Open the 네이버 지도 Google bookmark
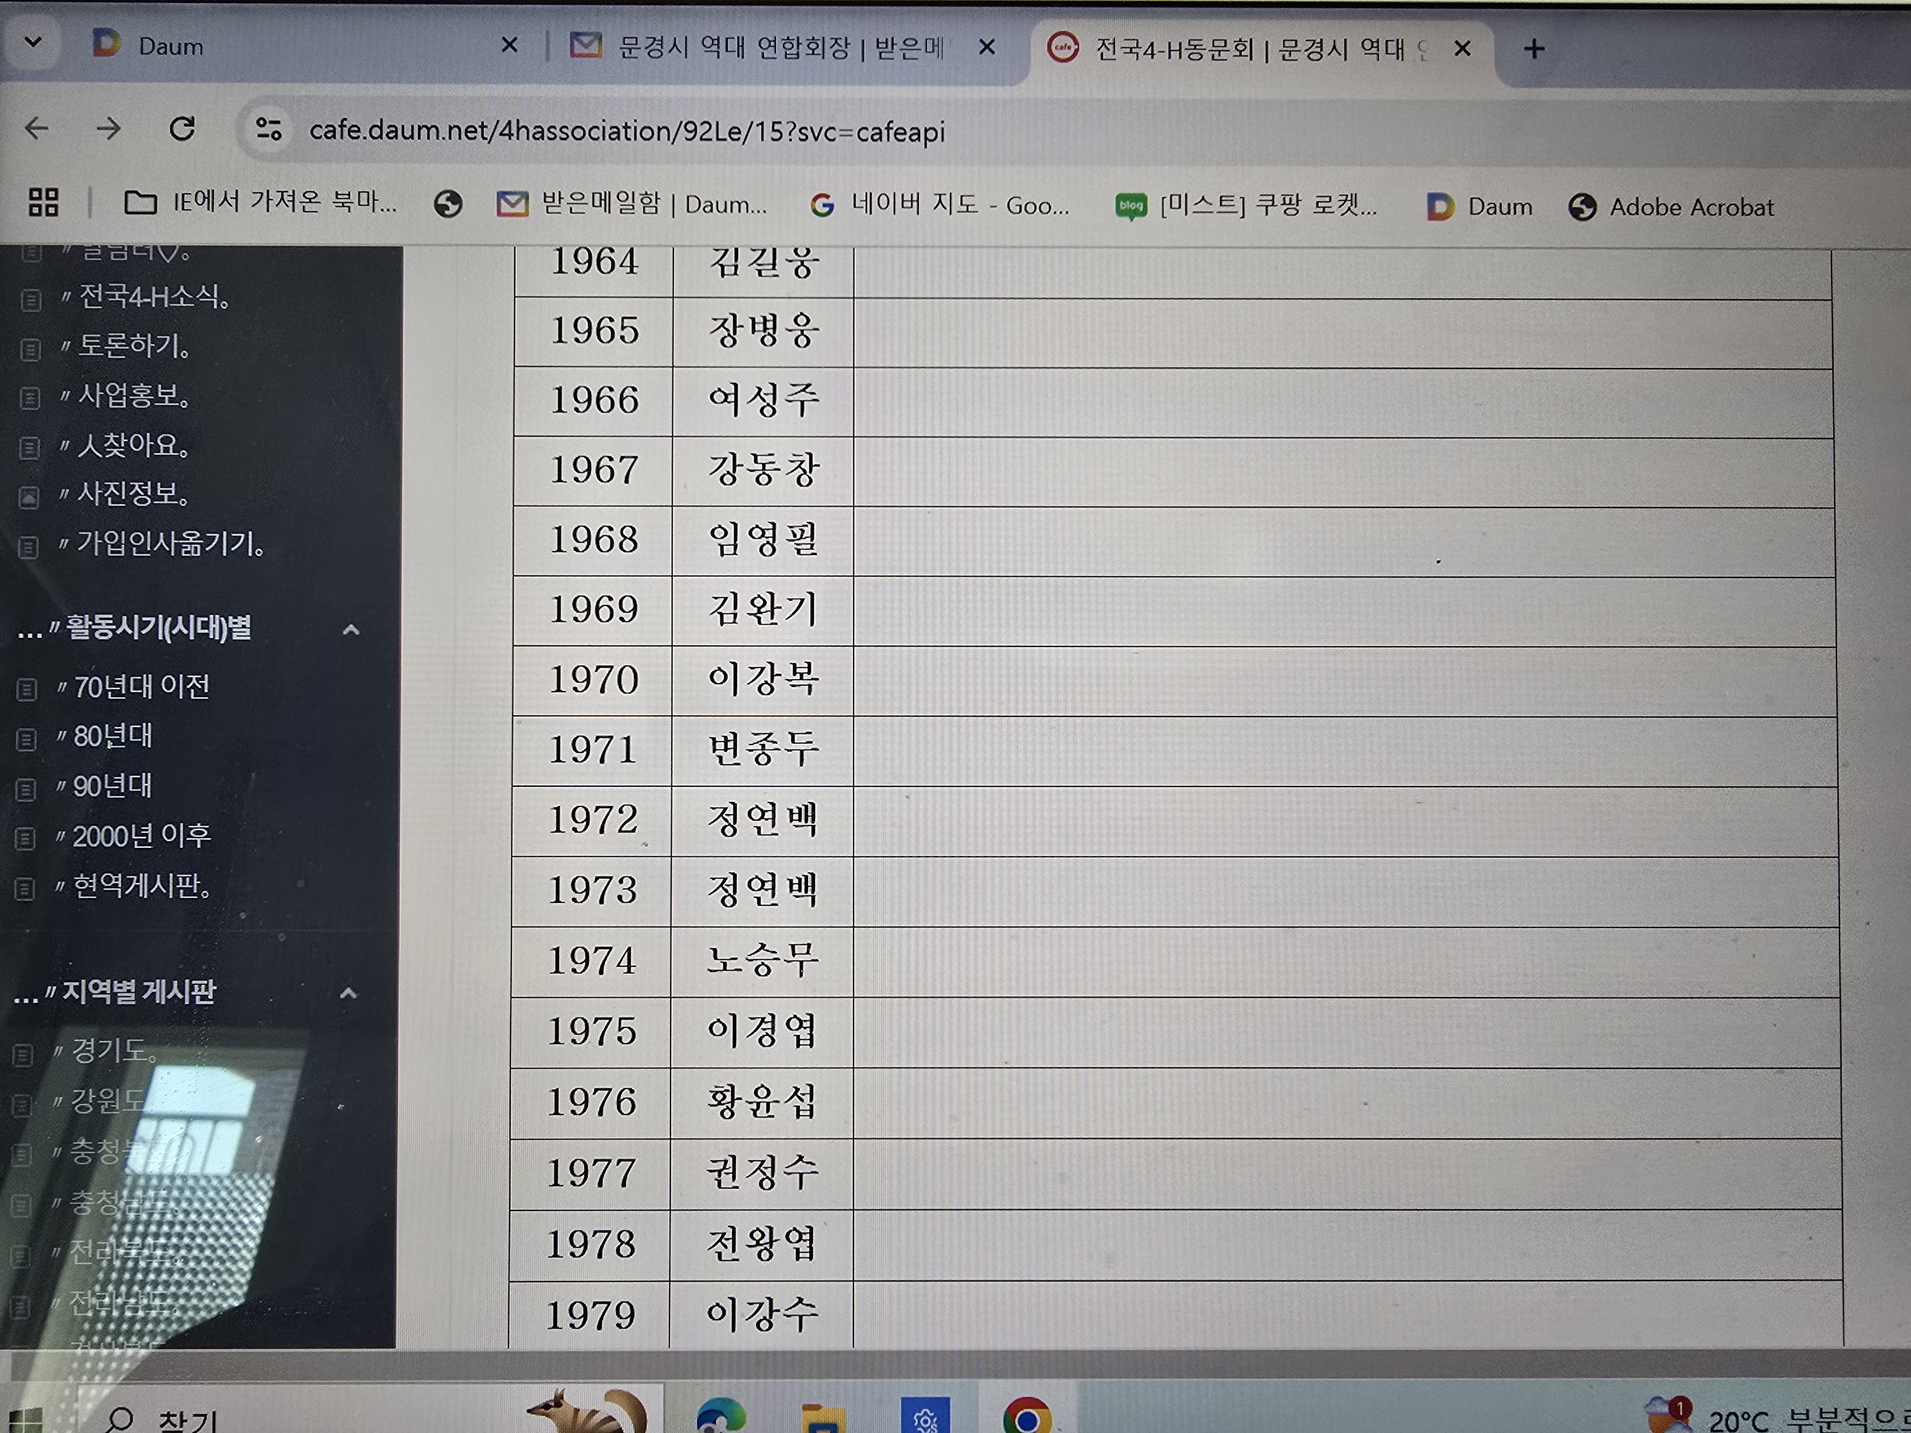The width and height of the screenshot is (1911, 1433). point(940,205)
